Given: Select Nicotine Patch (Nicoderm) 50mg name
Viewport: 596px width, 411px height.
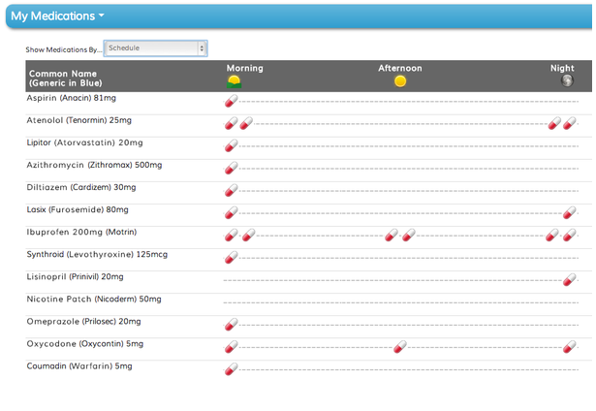Looking at the screenshot, I should point(94,300).
